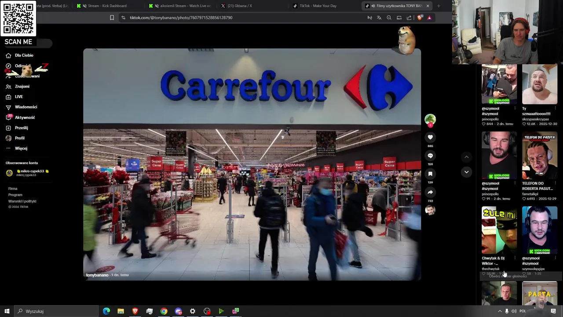Open the Windows Start menu
563x317 pixels.
7,311
